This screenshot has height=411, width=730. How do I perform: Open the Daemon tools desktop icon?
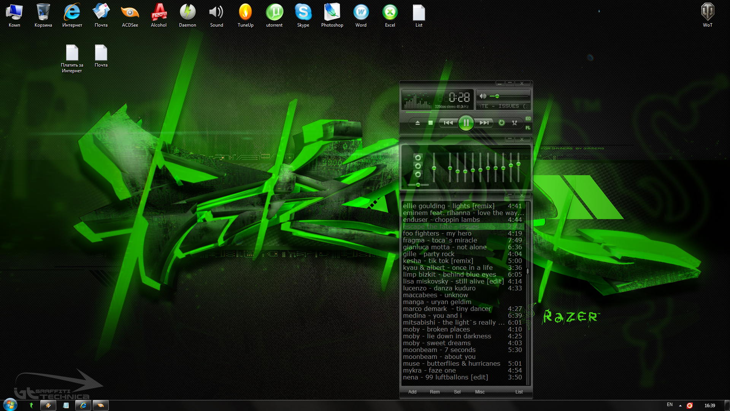[188, 16]
